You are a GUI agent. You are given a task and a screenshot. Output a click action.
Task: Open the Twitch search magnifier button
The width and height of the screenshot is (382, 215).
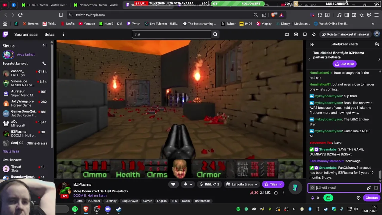tap(215, 34)
